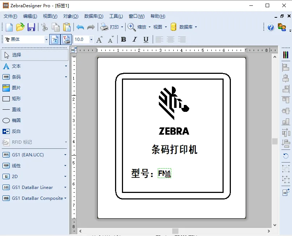Select the 条码 barcode tool

(x=16, y=77)
